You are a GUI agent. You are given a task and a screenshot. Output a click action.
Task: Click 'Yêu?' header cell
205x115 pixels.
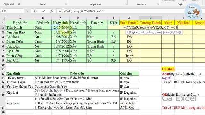(168, 23)
